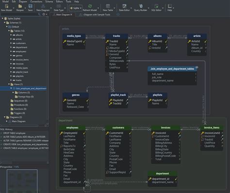This screenshot has height=193, width=230.
Task: Click the Refresh Model icon
Action: pyautogui.click(x=90, y=6)
